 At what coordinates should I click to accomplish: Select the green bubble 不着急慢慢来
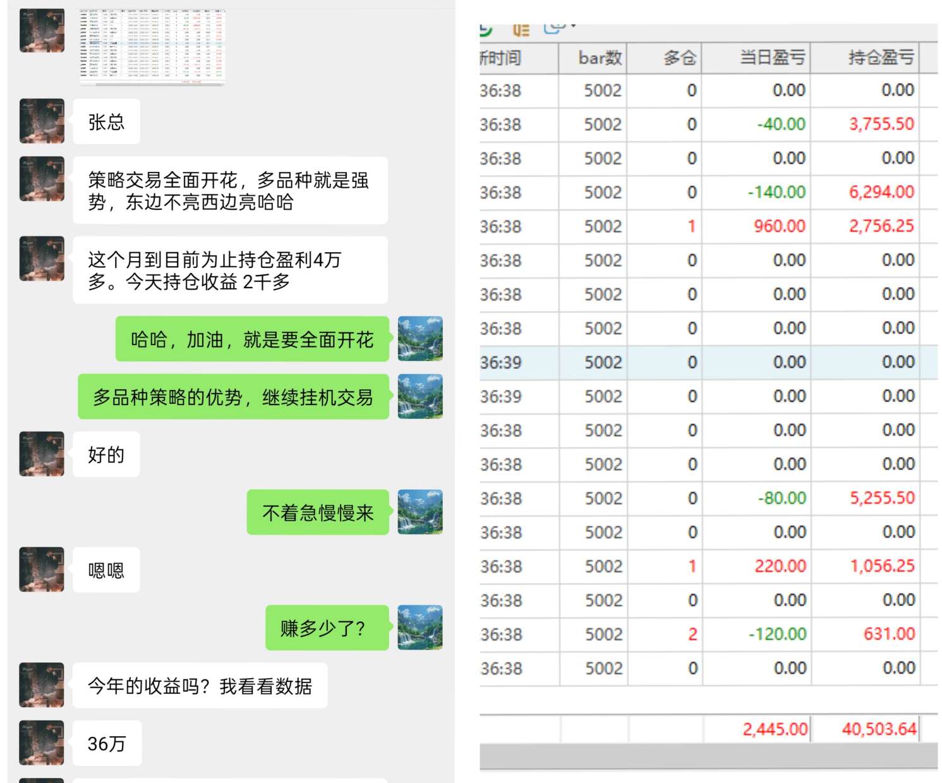click(x=318, y=512)
